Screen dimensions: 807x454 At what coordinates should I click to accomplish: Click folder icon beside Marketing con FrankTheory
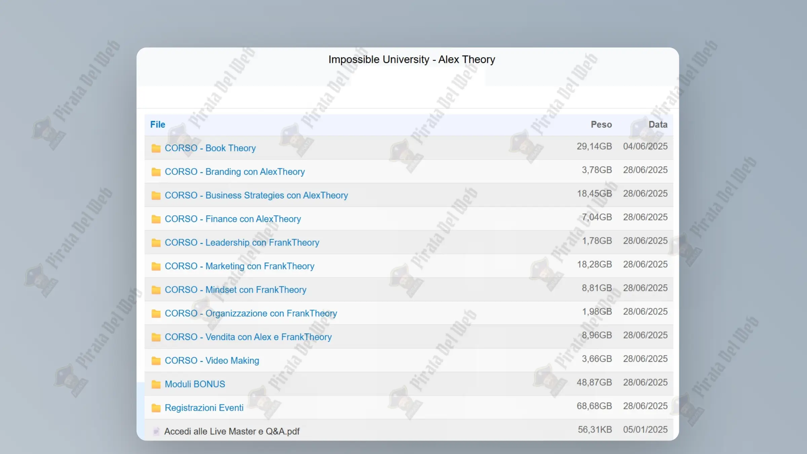tap(156, 266)
